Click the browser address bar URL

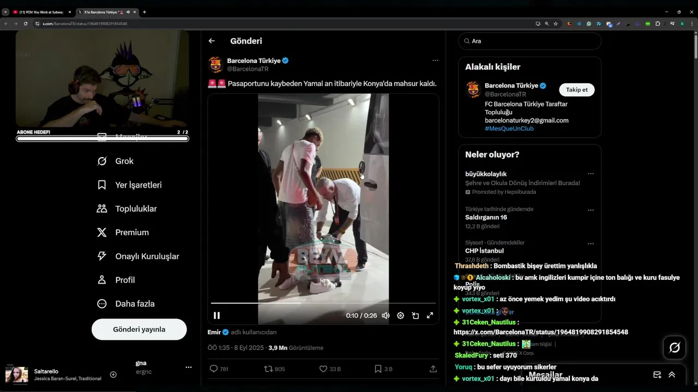tap(85, 23)
